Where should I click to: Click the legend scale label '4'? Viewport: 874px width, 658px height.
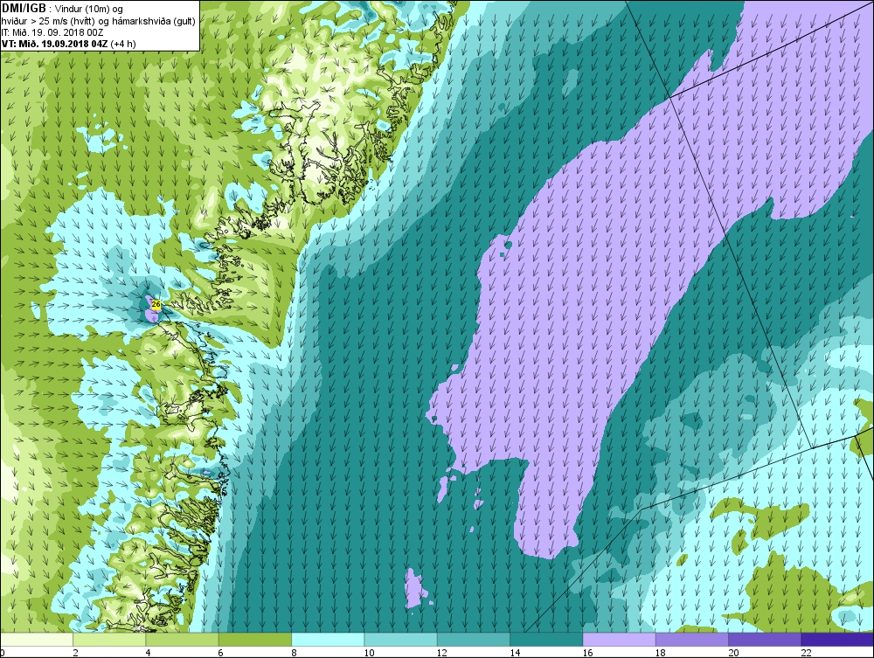point(149,653)
